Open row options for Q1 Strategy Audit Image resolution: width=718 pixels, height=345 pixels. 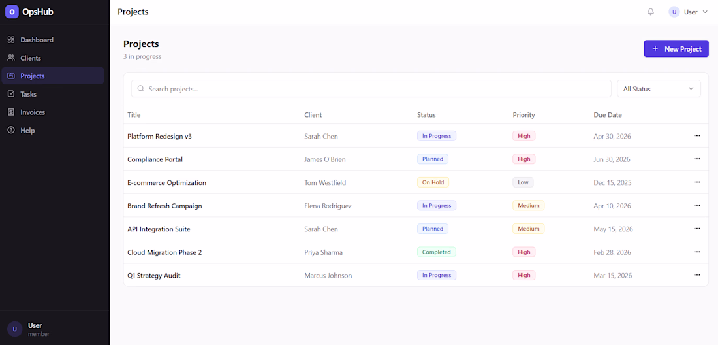pyautogui.click(x=696, y=275)
